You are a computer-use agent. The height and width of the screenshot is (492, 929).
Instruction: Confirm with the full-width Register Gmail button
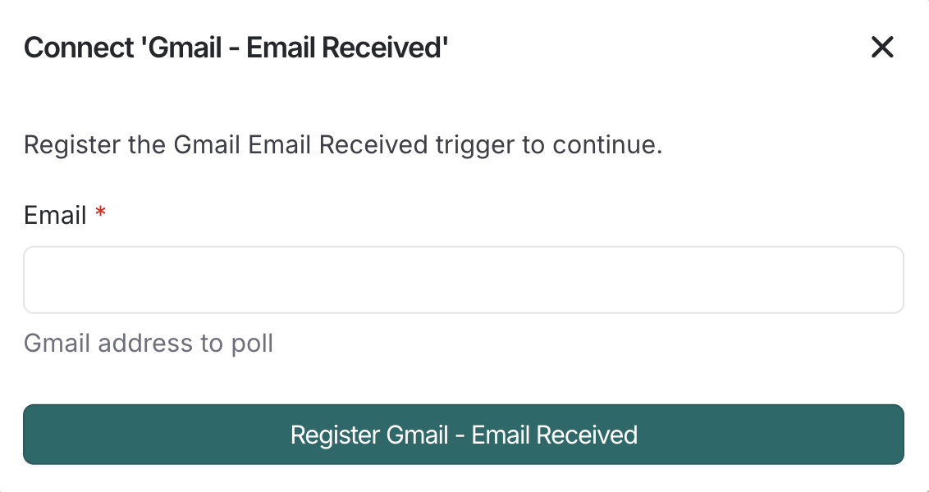(464, 434)
